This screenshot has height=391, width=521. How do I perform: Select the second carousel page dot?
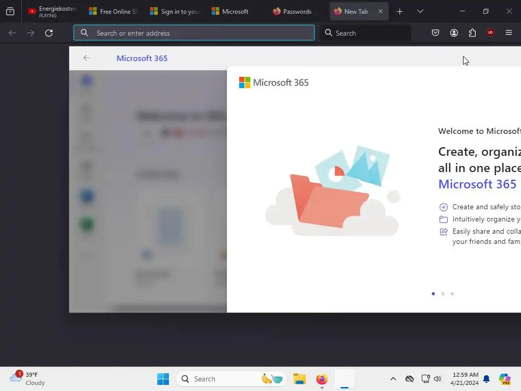pyautogui.click(x=443, y=294)
